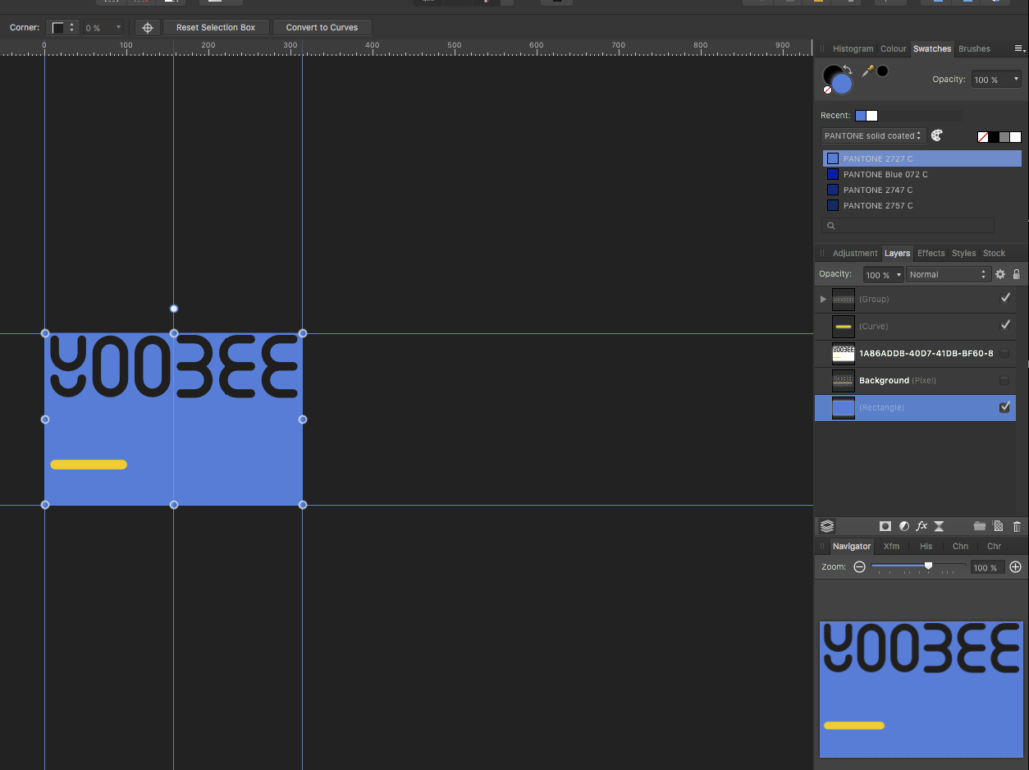
Task: Show the Background pixel layer
Action: 1004,381
